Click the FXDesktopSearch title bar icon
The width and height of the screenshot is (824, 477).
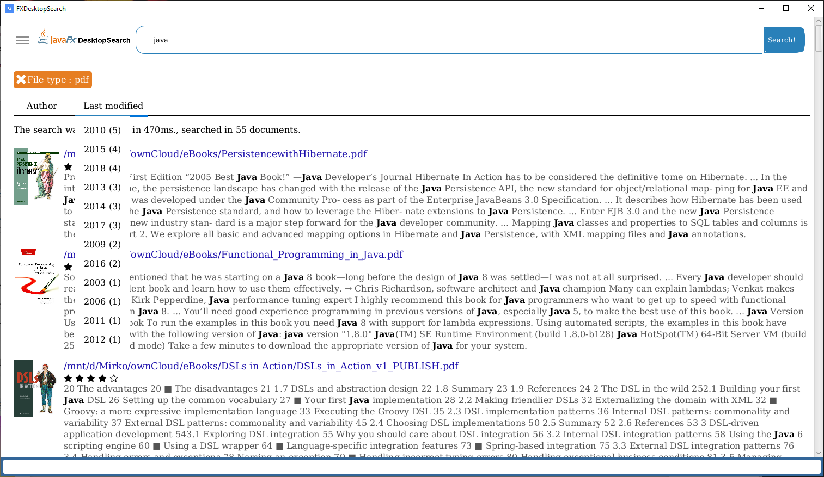pos(9,8)
